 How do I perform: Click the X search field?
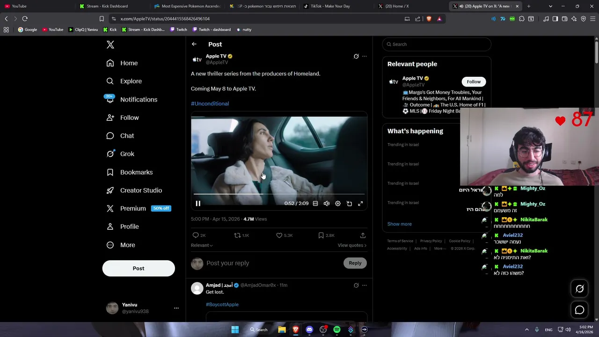pos(437,44)
